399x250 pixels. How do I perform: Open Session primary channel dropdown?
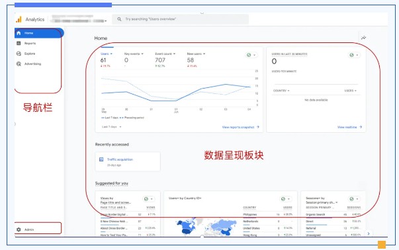pos(322,202)
